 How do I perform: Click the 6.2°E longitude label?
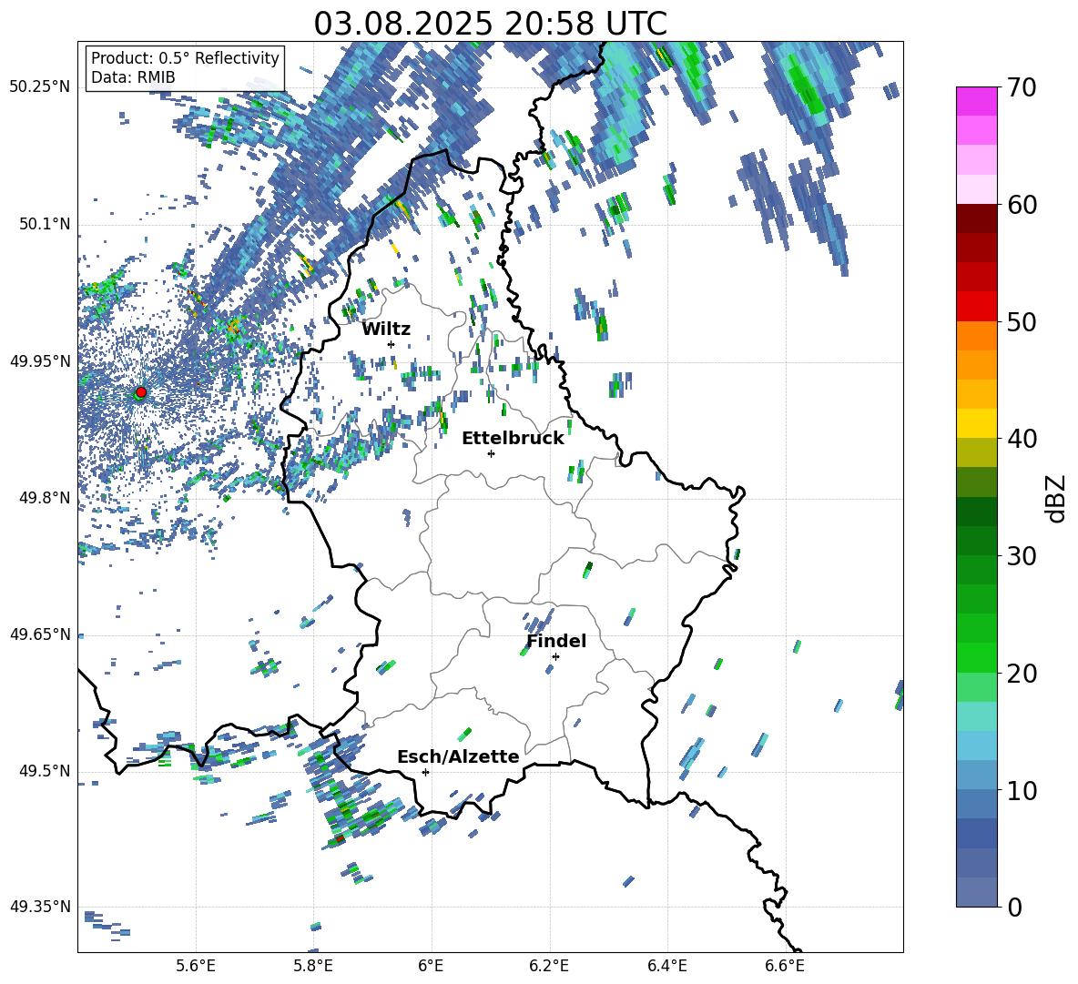click(x=549, y=966)
